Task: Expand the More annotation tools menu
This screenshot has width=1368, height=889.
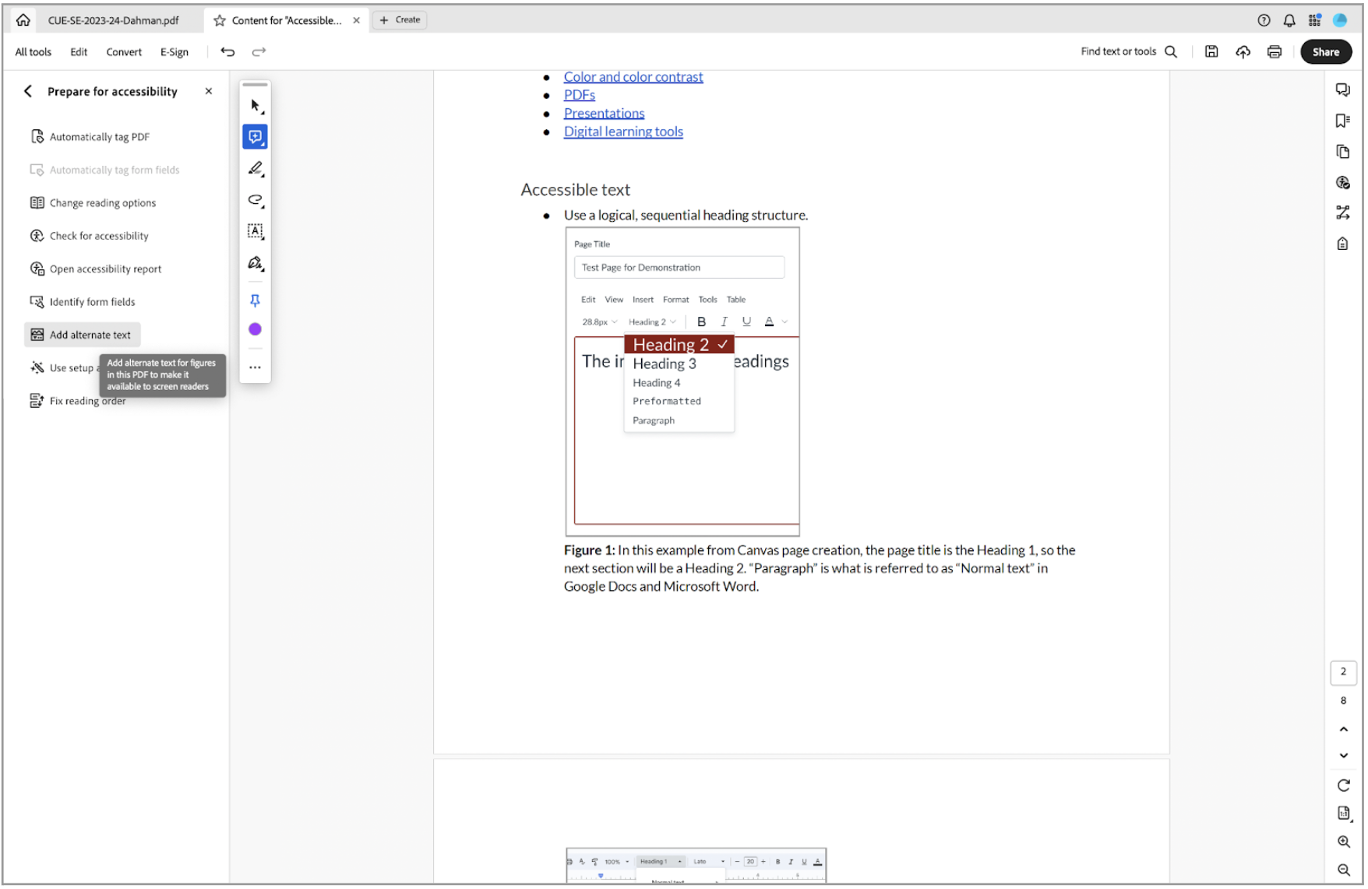Action: (255, 367)
